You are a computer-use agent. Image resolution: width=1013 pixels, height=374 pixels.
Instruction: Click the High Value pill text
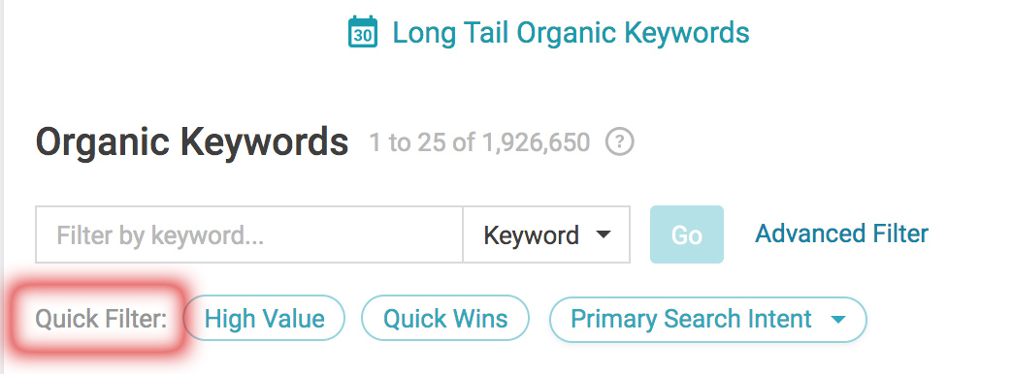[x=264, y=319]
